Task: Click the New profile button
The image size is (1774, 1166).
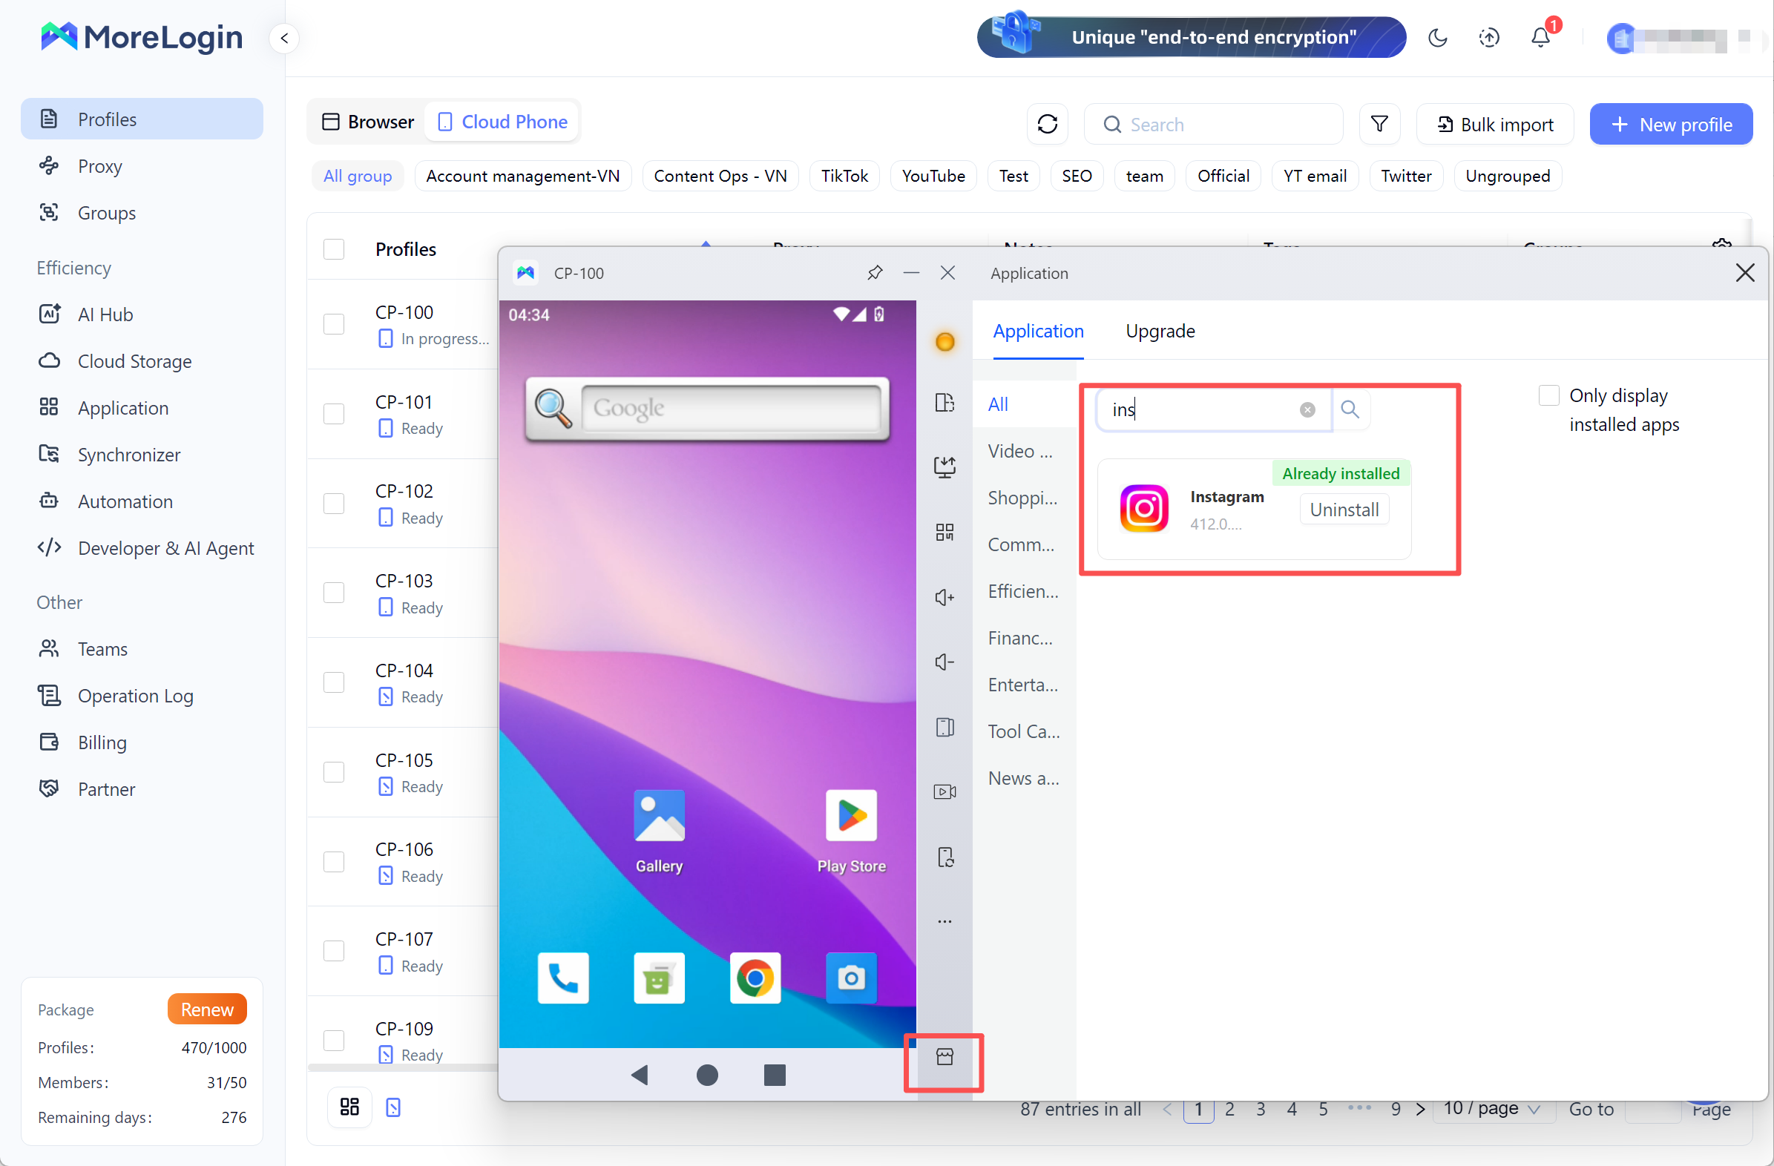Action: [1671, 124]
